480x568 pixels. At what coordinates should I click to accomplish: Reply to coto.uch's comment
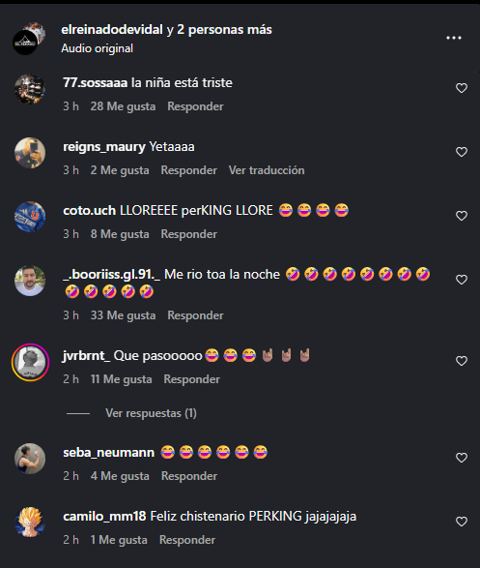[x=188, y=234]
